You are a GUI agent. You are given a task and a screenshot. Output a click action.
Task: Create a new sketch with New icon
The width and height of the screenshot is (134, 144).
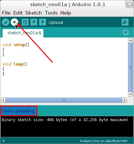click(x=25, y=22)
